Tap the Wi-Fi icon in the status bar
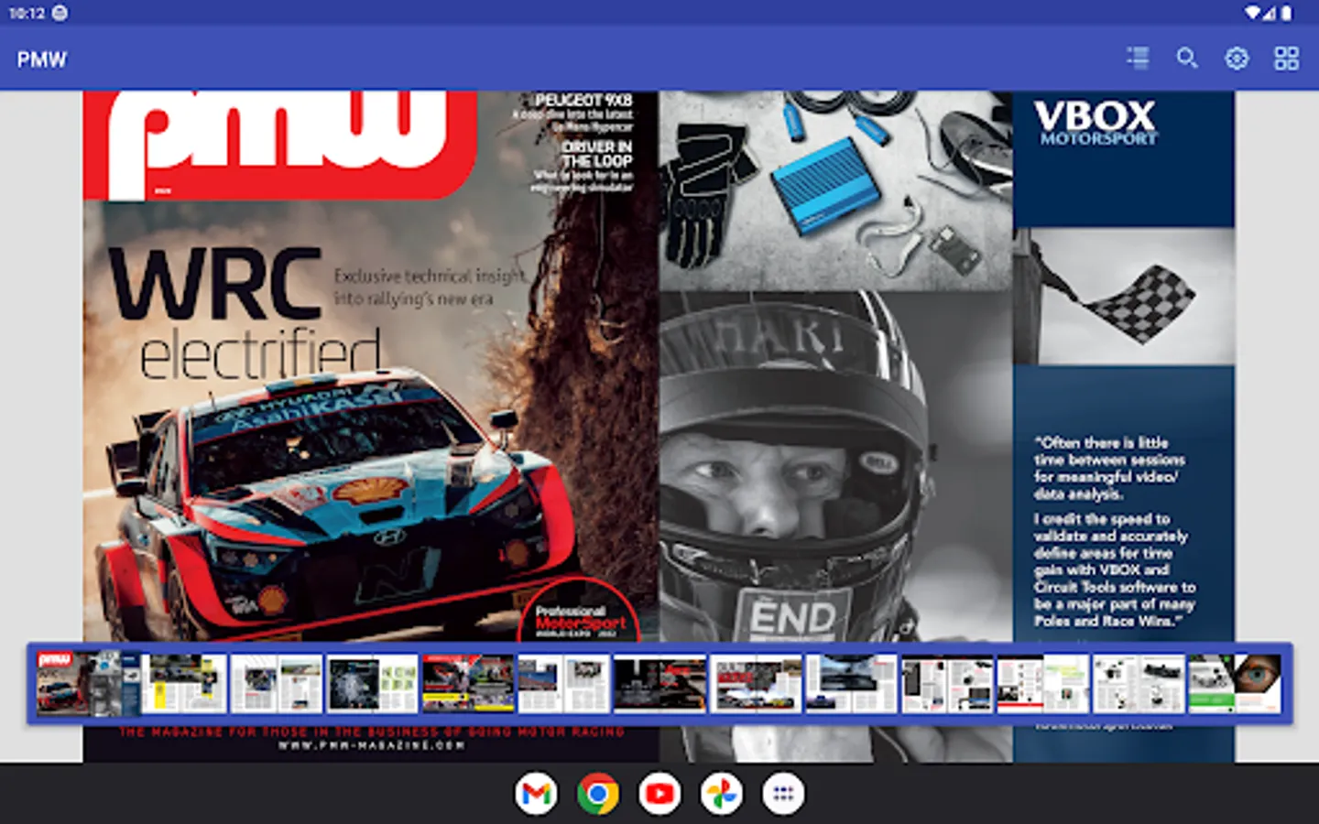Screen dimensions: 1319x824 [x=1252, y=13]
